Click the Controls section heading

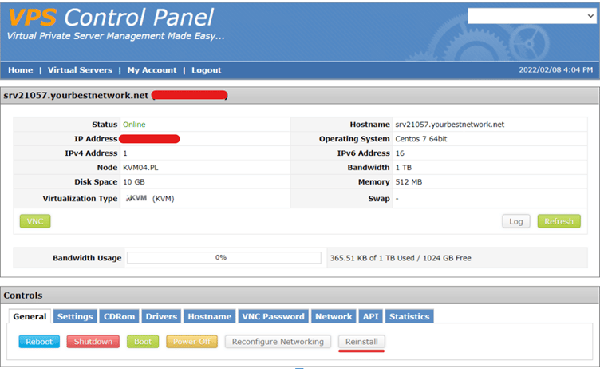click(x=23, y=296)
